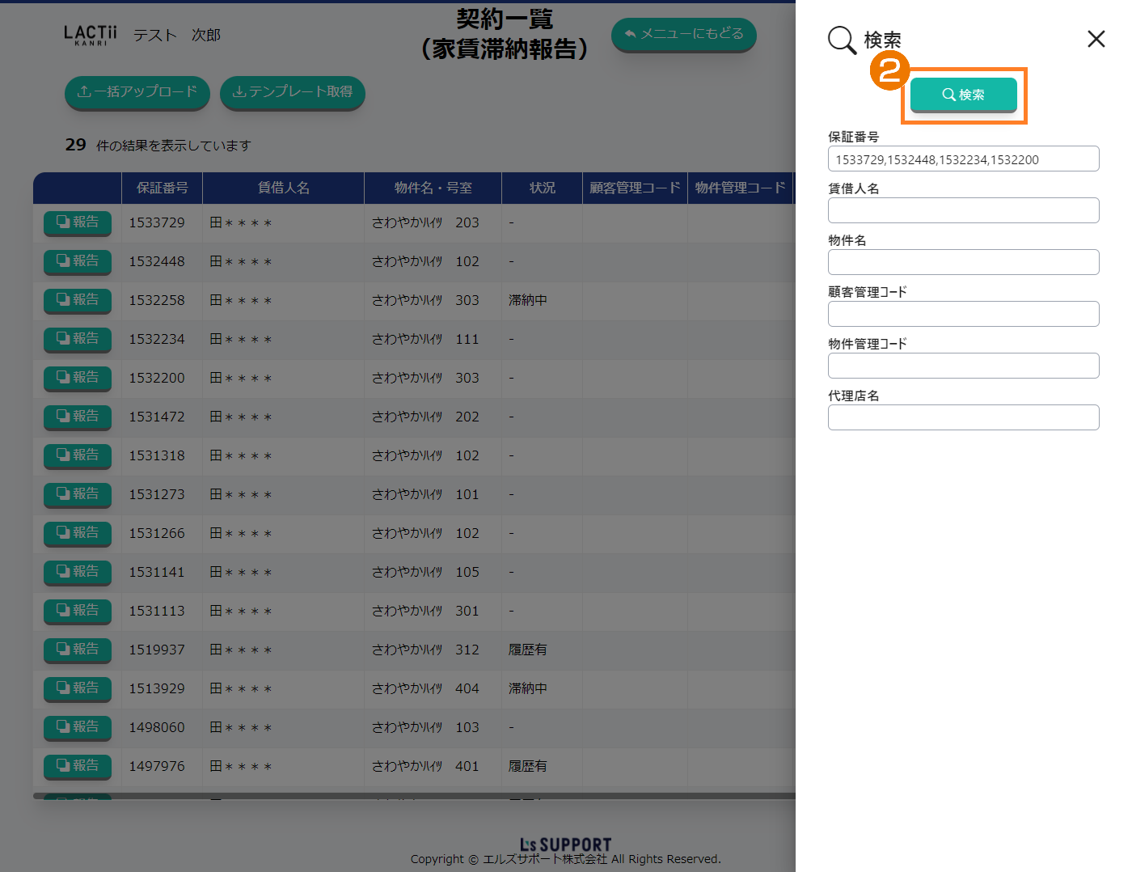Open 報告 for guarantee number 1533729
This screenshot has width=1132, height=872.
tap(78, 222)
